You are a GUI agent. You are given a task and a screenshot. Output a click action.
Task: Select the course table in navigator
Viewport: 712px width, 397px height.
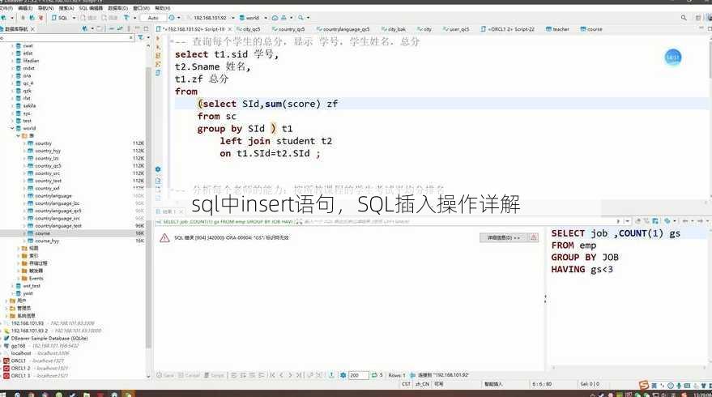[42, 233]
